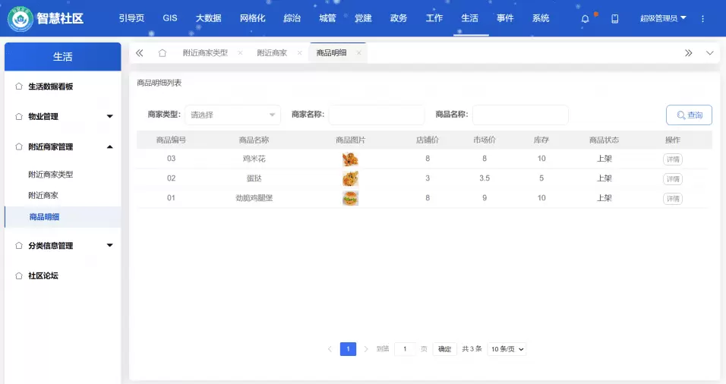Focus the 商家名称 input field
Image resolution: width=726 pixels, height=384 pixels.
pos(377,115)
